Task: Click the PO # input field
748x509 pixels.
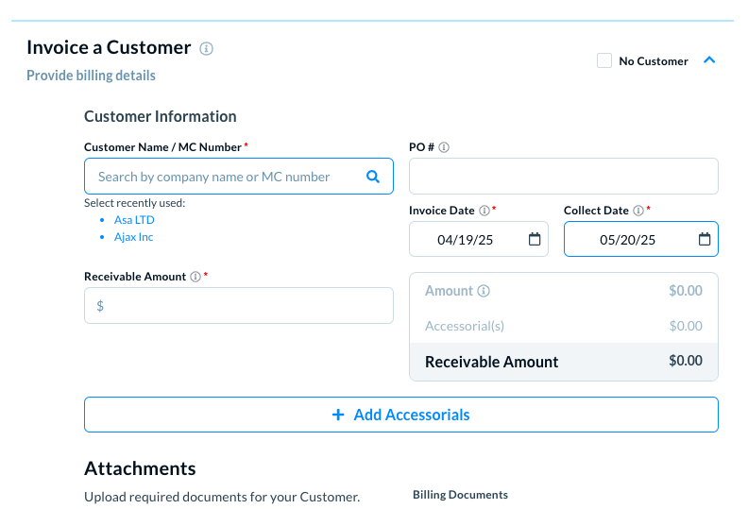Action: [x=563, y=177]
